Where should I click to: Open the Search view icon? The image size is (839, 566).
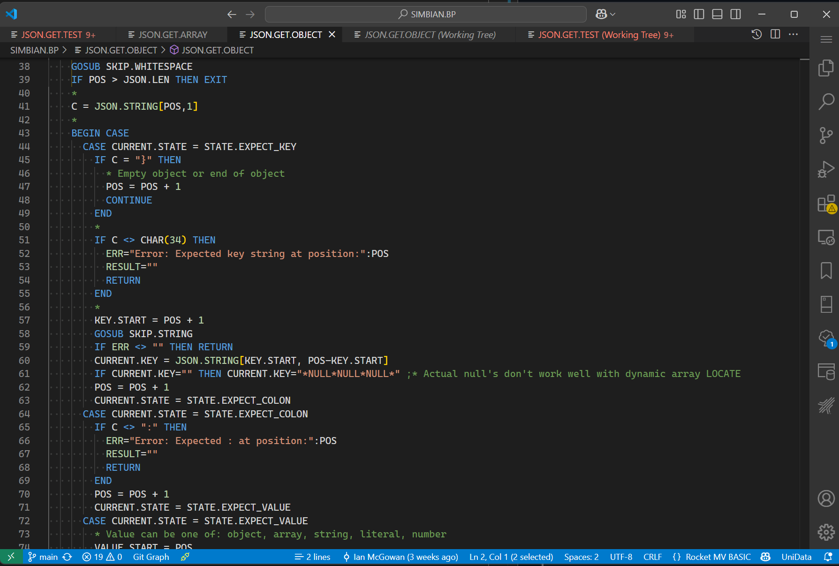pos(826,101)
